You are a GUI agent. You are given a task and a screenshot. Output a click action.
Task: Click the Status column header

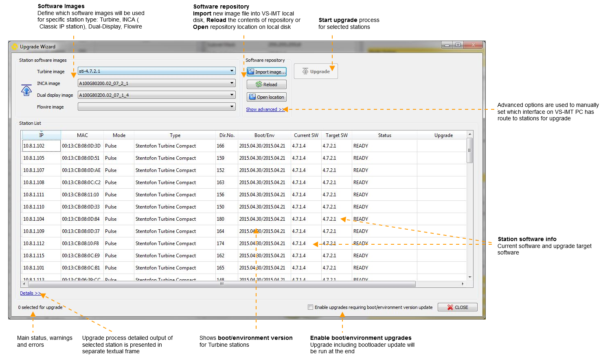pyautogui.click(x=384, y=135)
